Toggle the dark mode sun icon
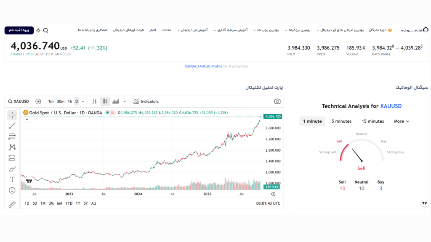This screenshot has width=431, height=242. click(38, 30)
